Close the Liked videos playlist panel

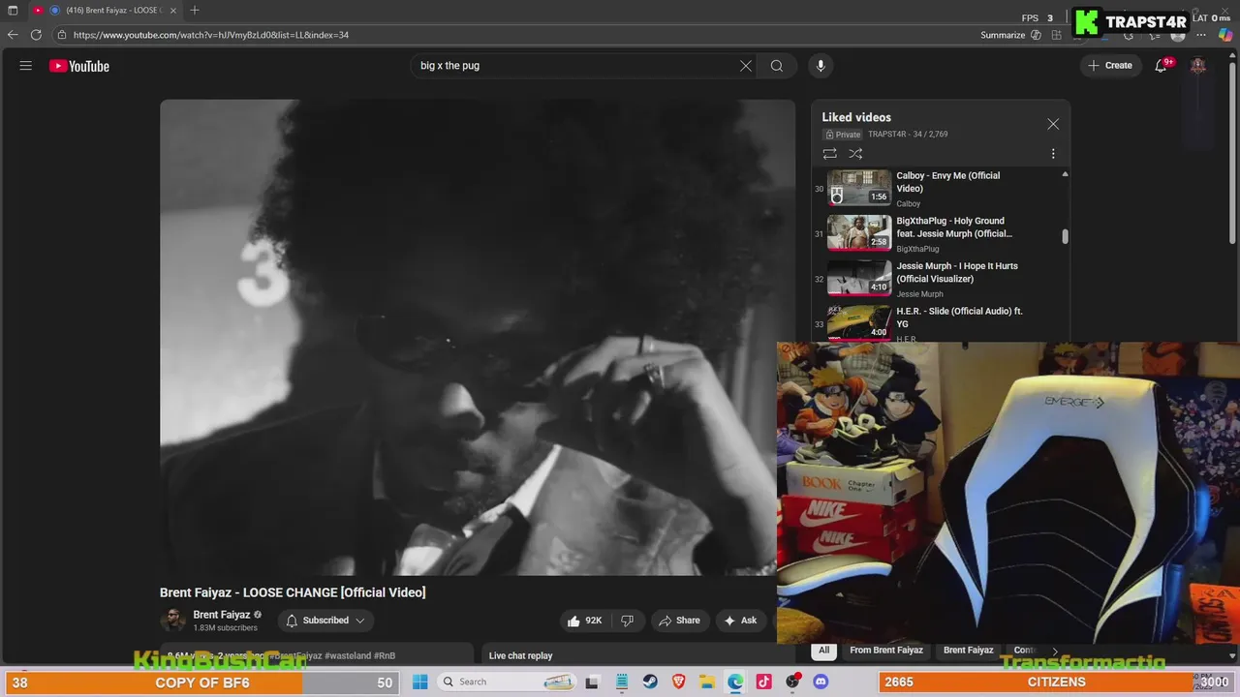click(x=1053, y=124)
